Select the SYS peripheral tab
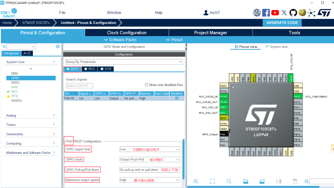334x188 pixels. 106,69
